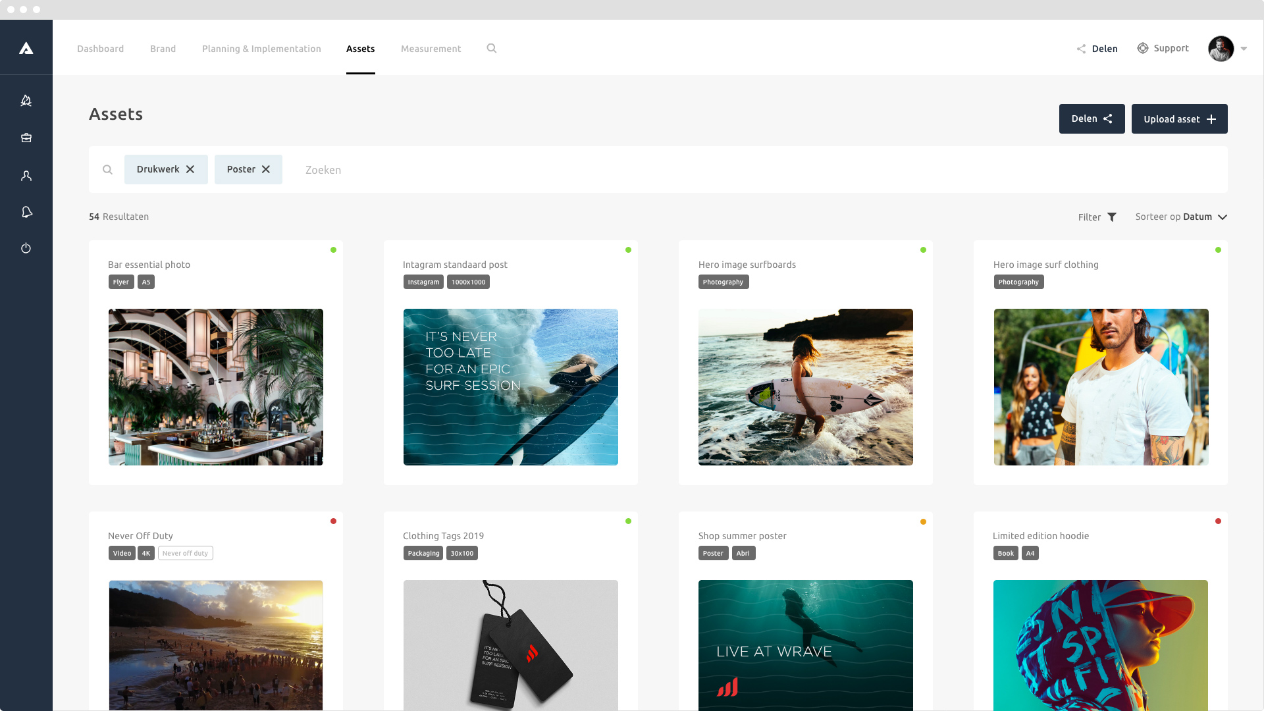Screen dimensions: 1264x711
Task: Click the 1000x1000 tag
Action: click(x=469, y=282)
